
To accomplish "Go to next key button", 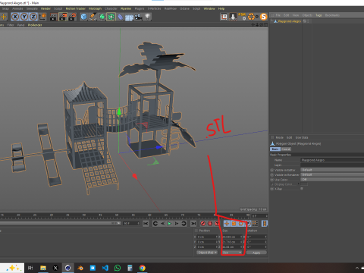I will coord(184,224).
